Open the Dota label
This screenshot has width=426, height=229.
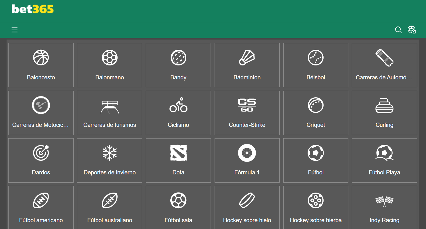coord(178,172)
